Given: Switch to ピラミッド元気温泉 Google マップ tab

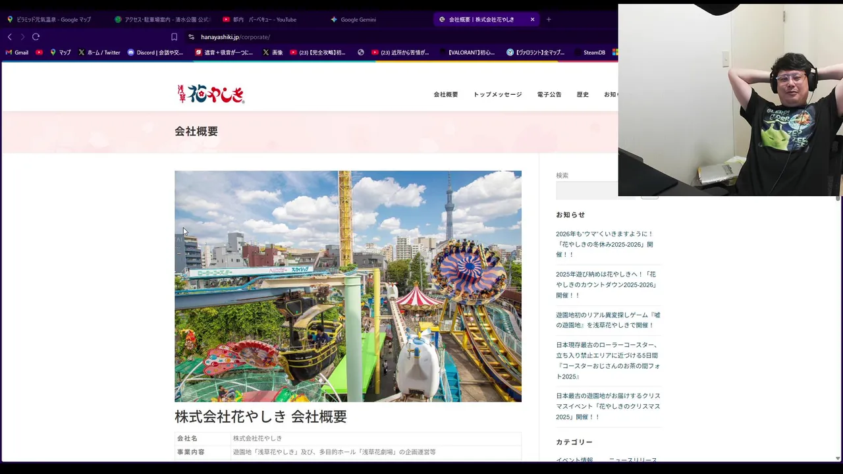Looking at the screenshot, I should 54,19.
